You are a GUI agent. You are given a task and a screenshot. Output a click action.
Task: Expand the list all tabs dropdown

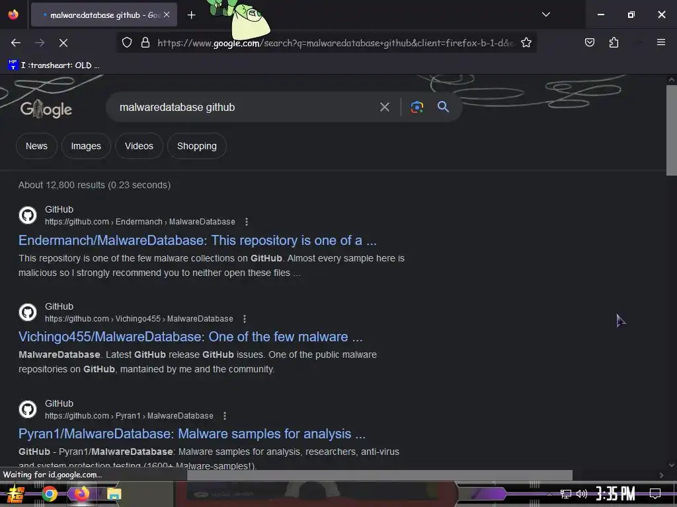pos(545,15)
